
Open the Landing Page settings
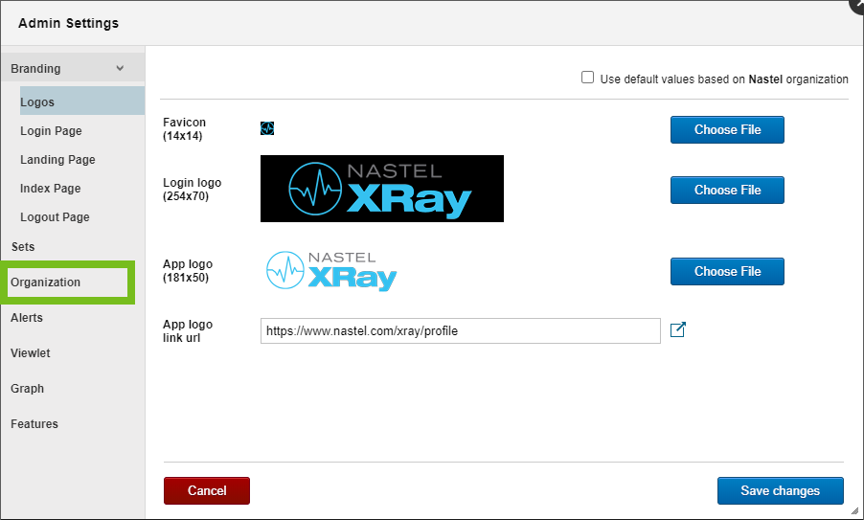click(x=57, y=160)
